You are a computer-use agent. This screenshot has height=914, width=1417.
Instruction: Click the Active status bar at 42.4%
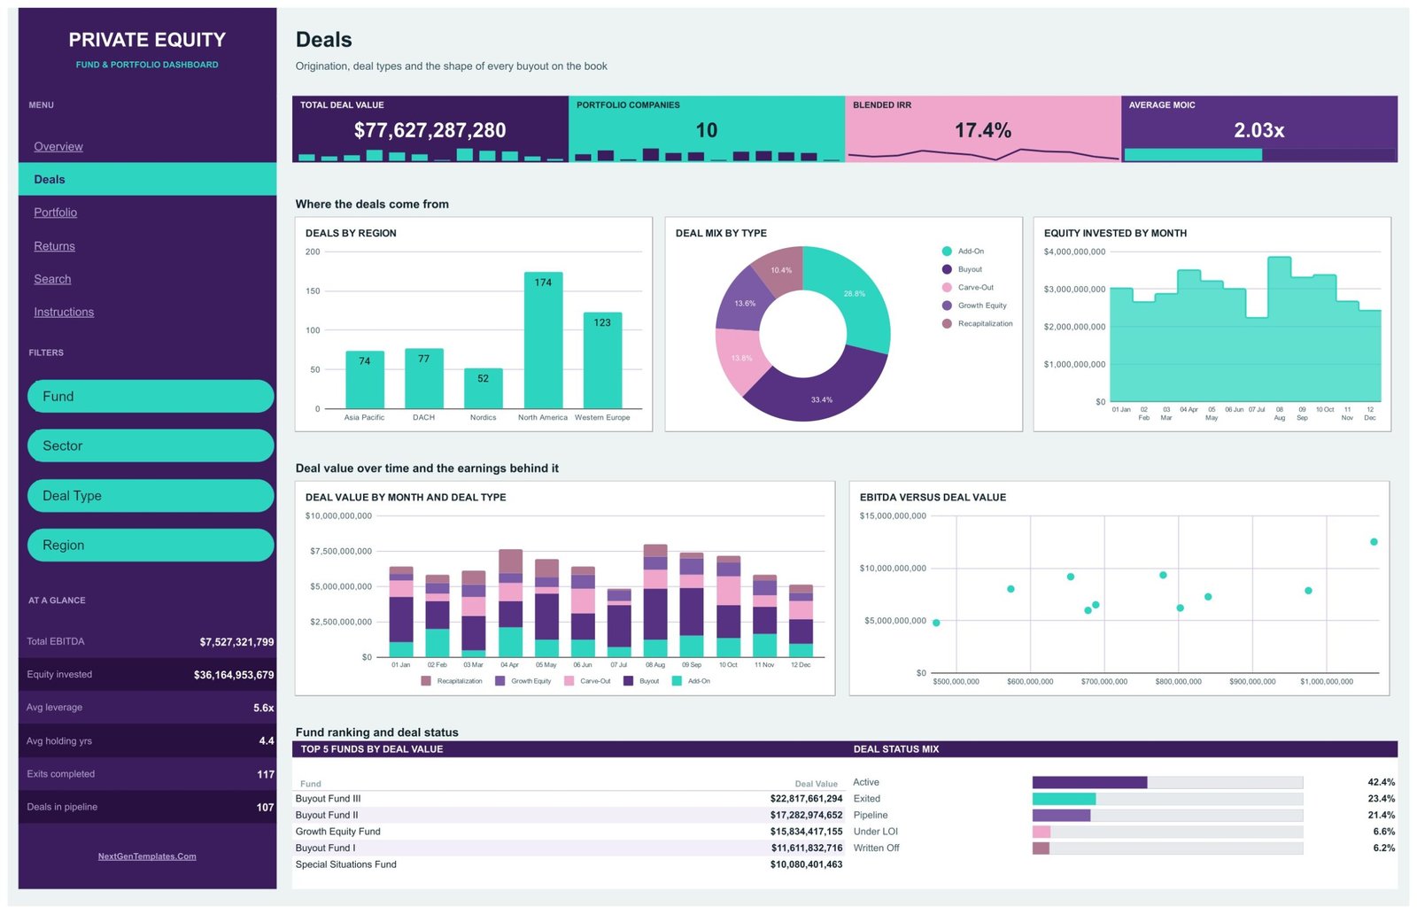1089,782
